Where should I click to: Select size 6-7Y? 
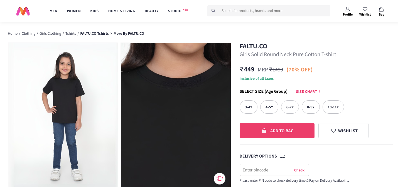(x=290, y=107)
